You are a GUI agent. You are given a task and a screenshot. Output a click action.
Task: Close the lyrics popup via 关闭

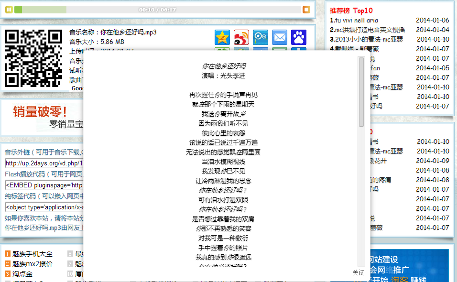tap(359, 272)
